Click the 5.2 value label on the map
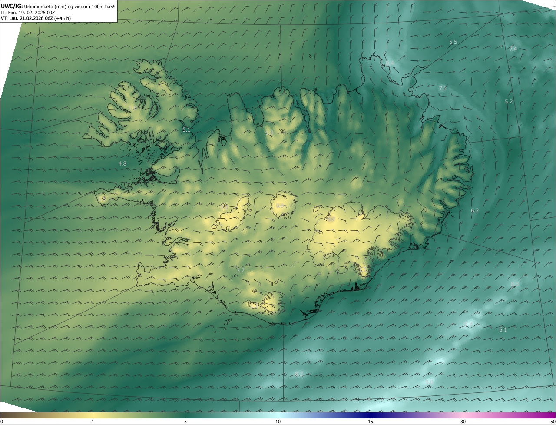The image size is (556, 425). click(x=509, y=101)
